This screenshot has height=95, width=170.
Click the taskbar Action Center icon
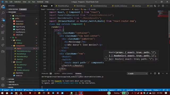[x=166, y=93]
